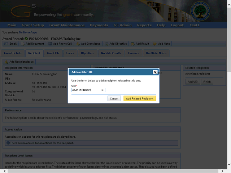Click Add Note label
The width and height of the screenshot is (231, 173).
coord(164,44)
